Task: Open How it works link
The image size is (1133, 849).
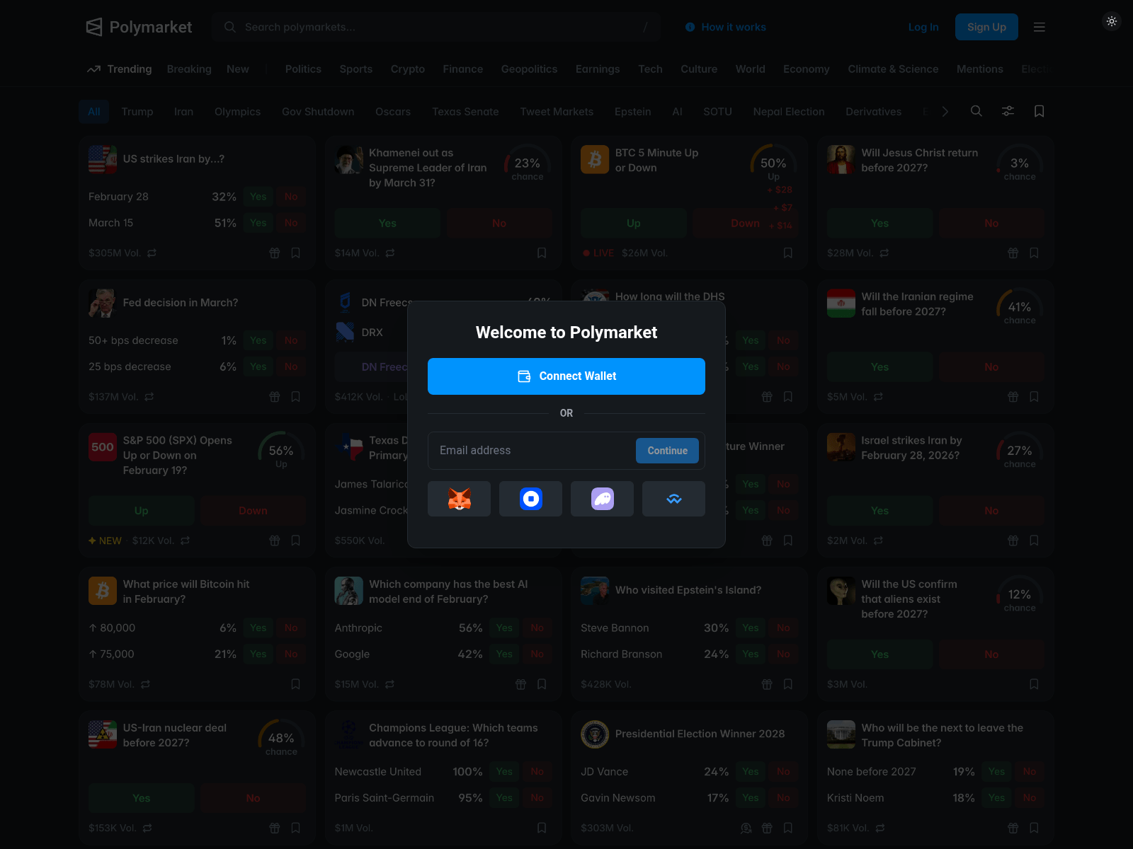Action: (x=726, y=27)
